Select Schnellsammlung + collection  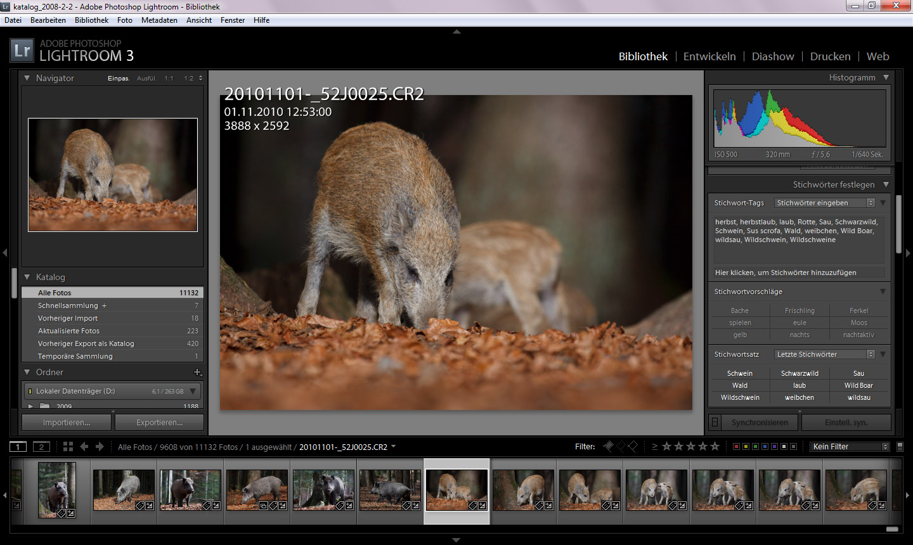point(113,305)
